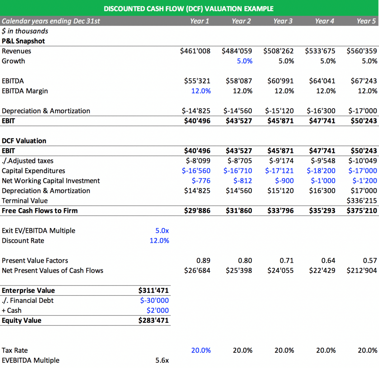Click the 'Net Working Capital Investment' label
This screenshot has width=379, height=368.
51,181
